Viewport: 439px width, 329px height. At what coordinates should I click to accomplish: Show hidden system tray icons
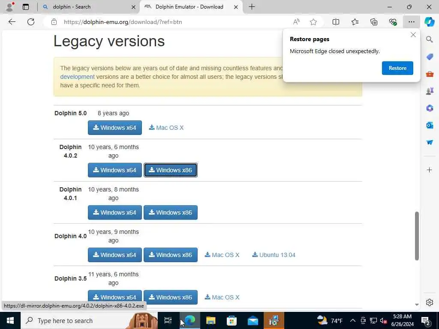(353, 320)
